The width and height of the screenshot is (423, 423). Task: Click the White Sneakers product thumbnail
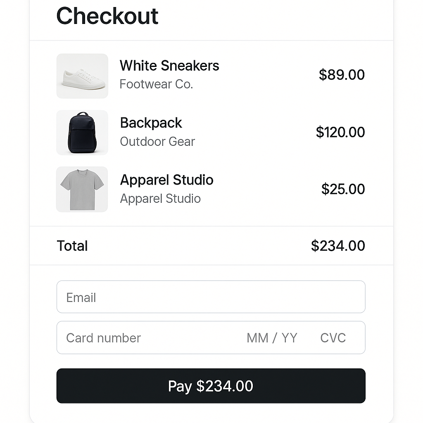pos(82,76)
